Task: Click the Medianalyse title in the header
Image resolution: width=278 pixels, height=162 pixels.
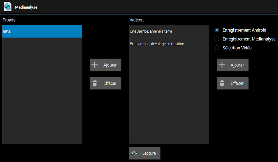Action: (x=26, y=7)
